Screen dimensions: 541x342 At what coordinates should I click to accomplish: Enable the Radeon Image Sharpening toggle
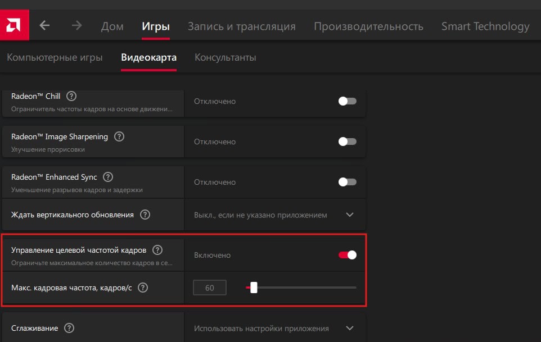(347, 142)
